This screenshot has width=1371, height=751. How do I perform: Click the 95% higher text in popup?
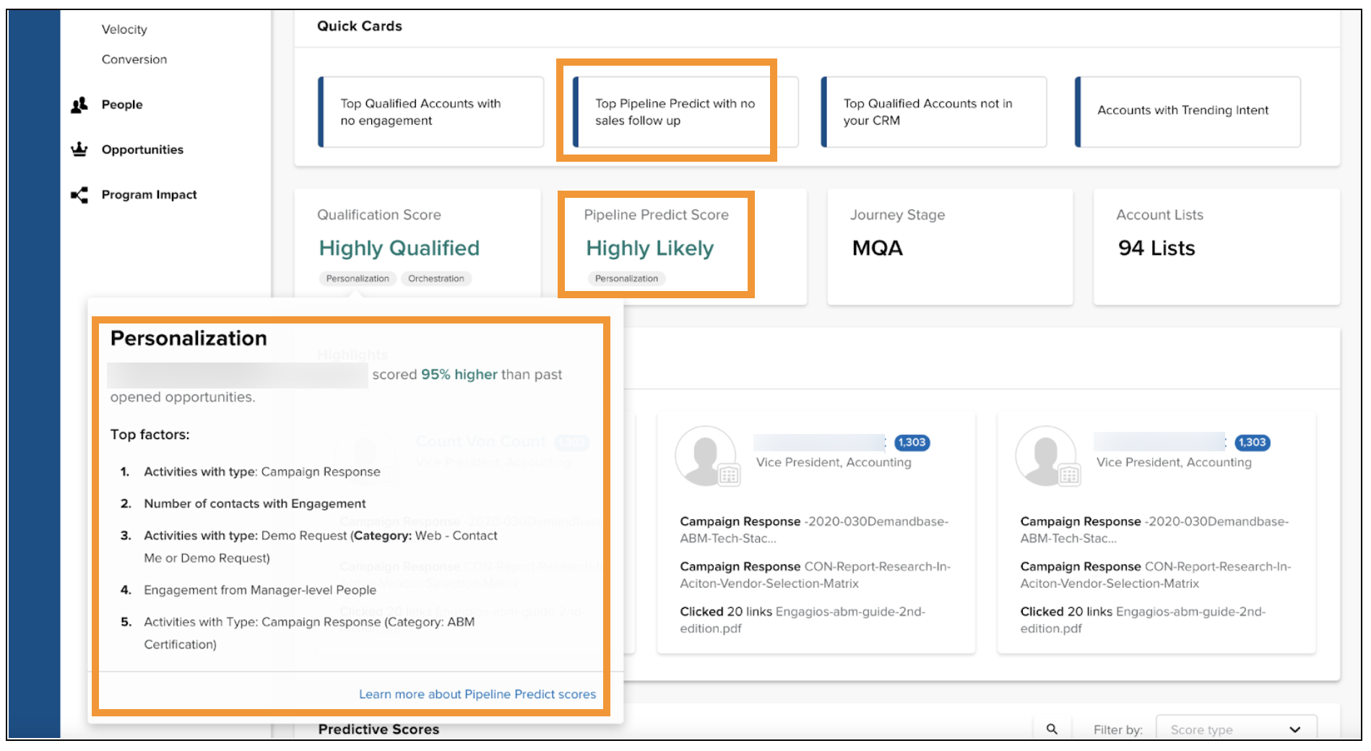[x=459, y=374]
